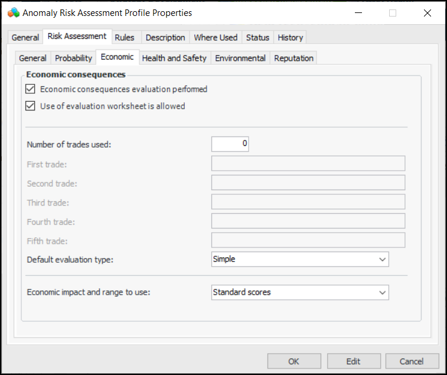The height and width of the screenshot is (375, 447).
Task: View the History tab
Action: click(291, 37)
